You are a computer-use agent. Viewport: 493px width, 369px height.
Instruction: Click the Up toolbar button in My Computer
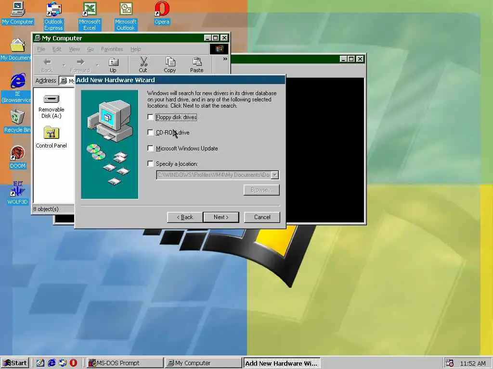click(113, 65)
